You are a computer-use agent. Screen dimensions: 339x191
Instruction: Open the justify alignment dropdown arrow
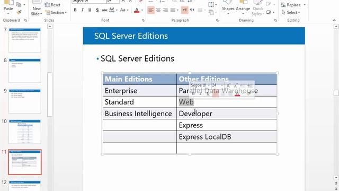[177, 10]
